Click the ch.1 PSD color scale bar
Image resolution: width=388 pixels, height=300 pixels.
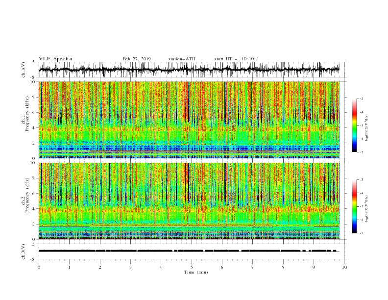click(354, 125)
